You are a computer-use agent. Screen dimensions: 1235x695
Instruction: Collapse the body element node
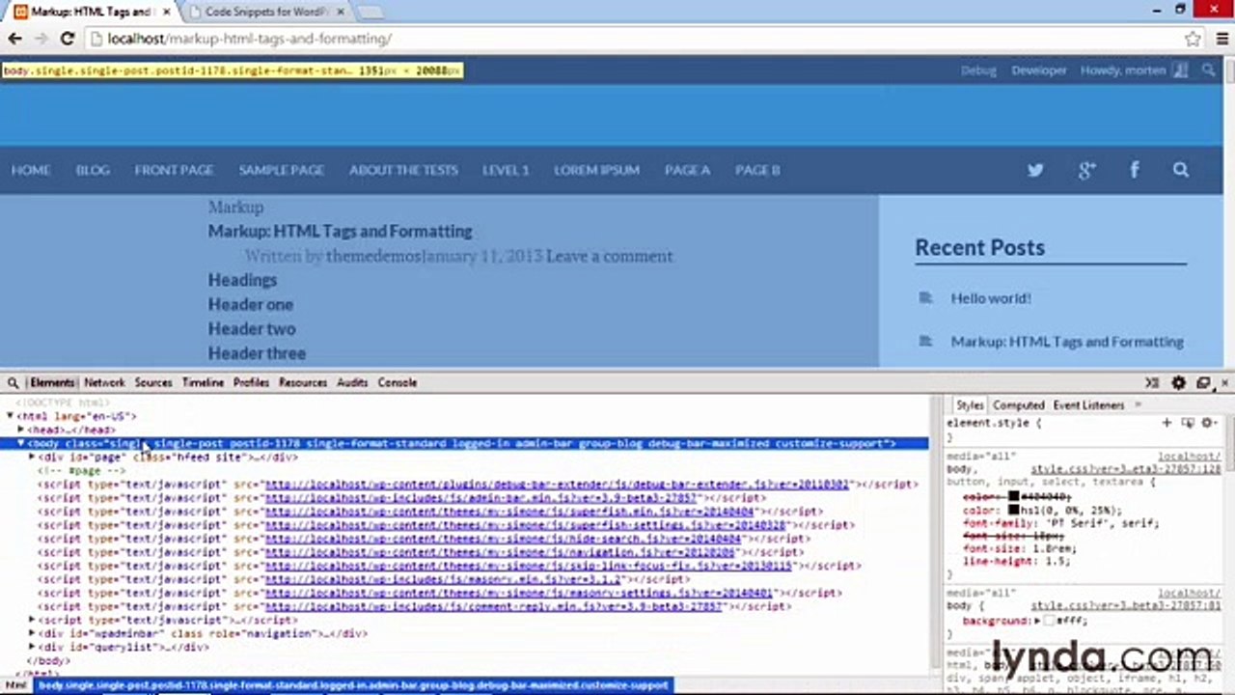[x=21, y=443]
